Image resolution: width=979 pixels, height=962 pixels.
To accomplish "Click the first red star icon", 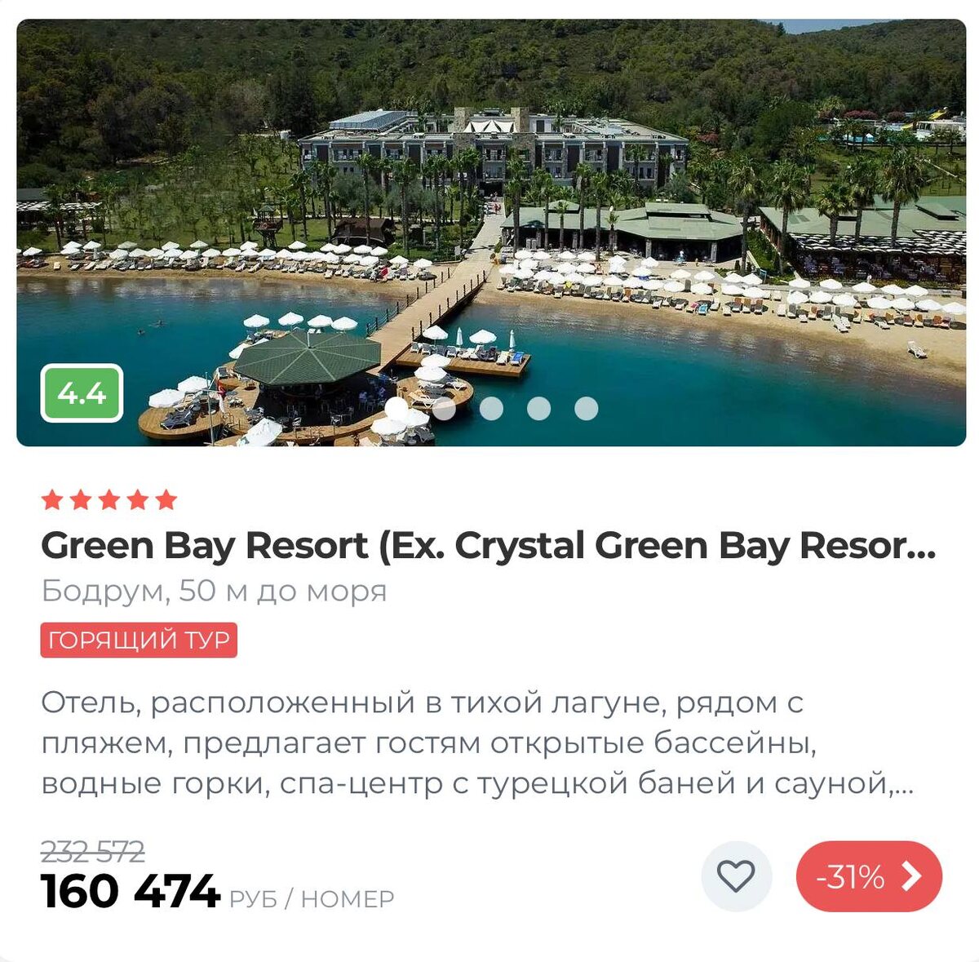I will (x=52, y=499).
